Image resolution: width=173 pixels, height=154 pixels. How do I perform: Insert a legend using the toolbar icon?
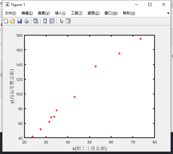[52, 21]
